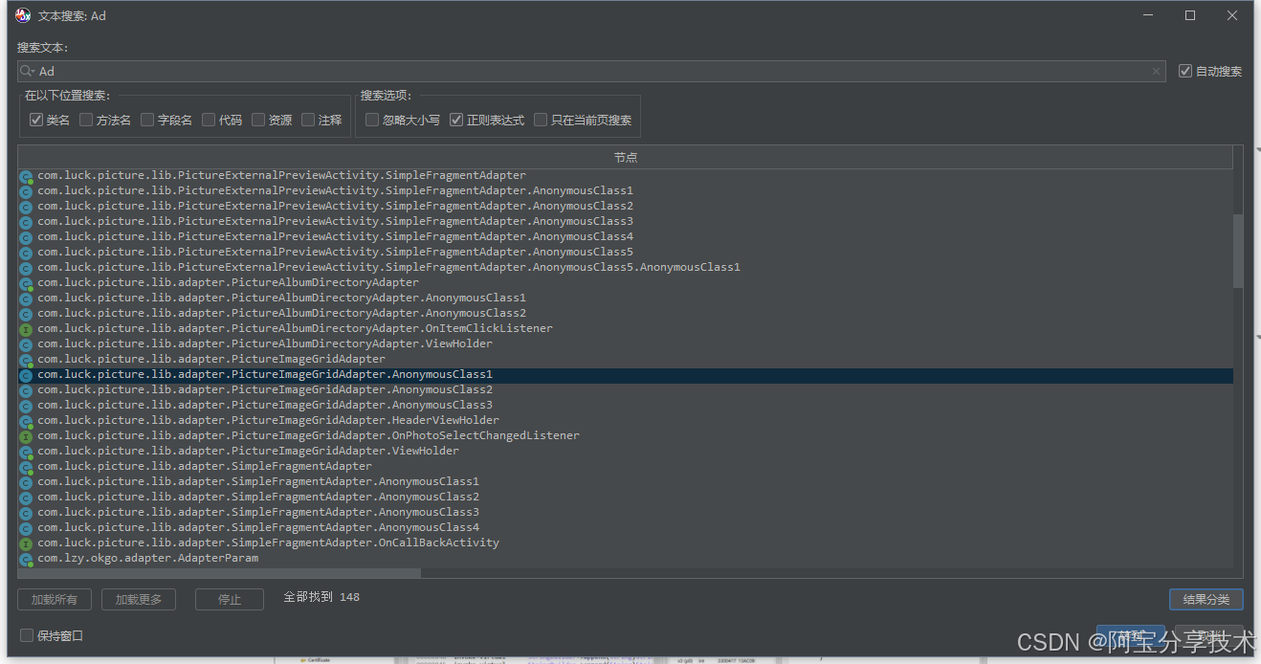The image size is (1261, 664).
Task: Click the horizontal scrollbar under results list
Action: point(220,573)
